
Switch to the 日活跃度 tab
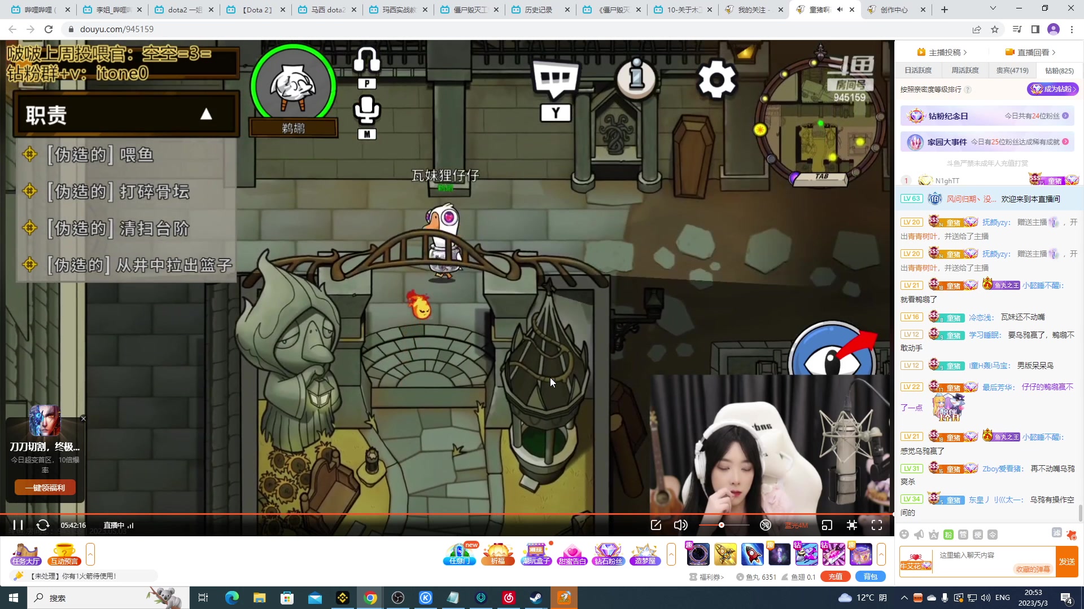tap(918, 70)
